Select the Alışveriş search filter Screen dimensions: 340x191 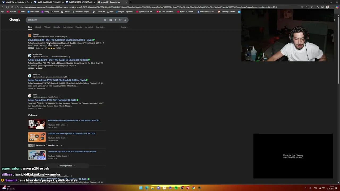point(38,27)
